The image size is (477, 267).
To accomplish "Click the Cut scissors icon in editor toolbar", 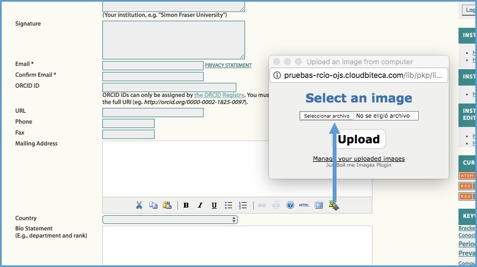I will 139,205.
